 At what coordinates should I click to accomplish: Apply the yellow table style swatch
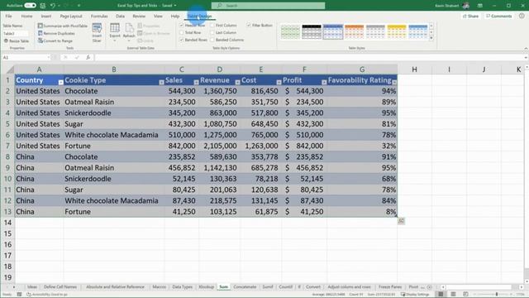397,31
